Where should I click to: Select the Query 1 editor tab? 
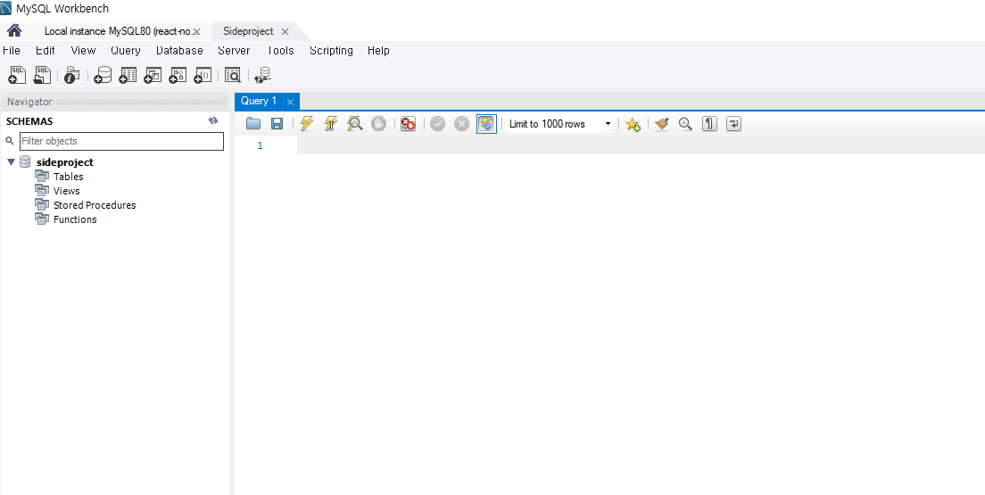pos(259,101)
